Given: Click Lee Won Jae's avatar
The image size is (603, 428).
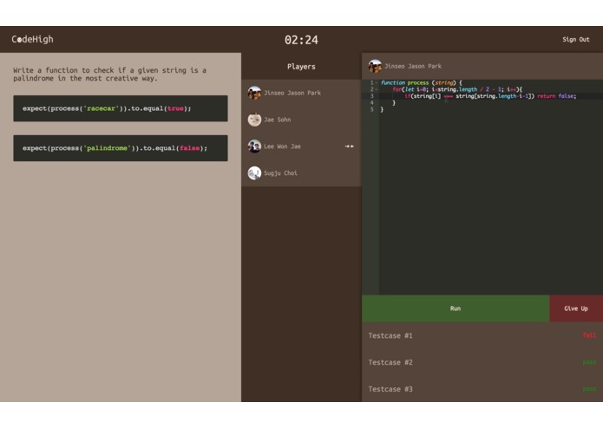Looking at the screenshot, I should pyautogui.click(x=254, y=146).
